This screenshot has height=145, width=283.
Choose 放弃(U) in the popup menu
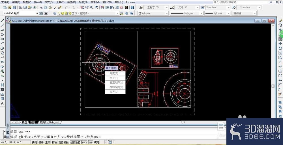click(115, 92)
